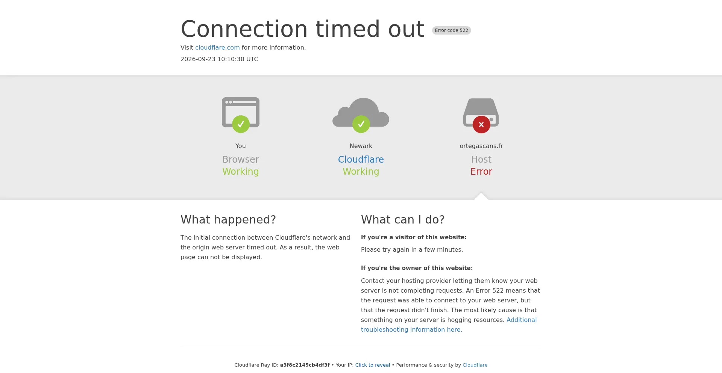Open the Cloudflare link under Newark
Screen dimensions: 722x373
click(361, 160)
